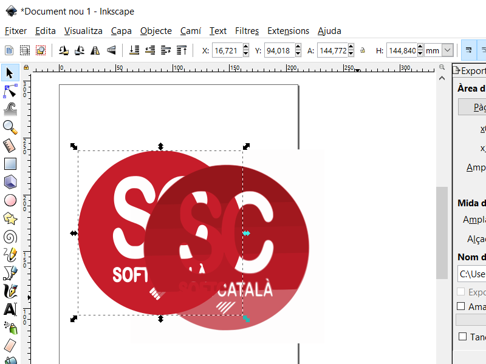Select the Tweak tool
The image size is (486, 364).
coord(10,109)
